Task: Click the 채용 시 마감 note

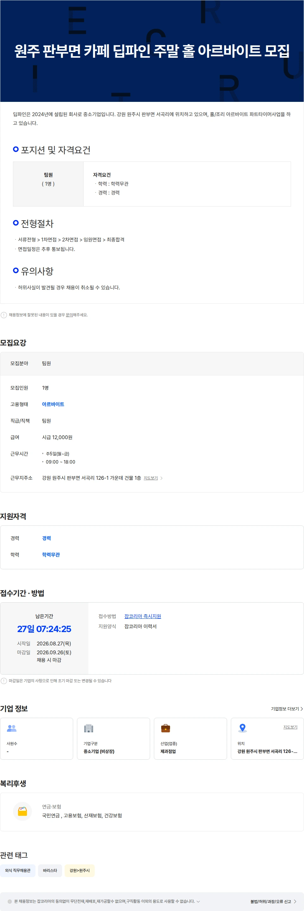Action: click(x=49, y=660)
